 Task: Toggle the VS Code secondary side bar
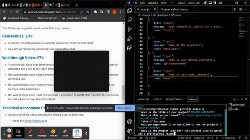point(214,3)
